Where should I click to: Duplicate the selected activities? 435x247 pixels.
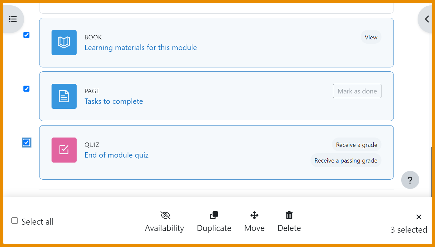(x=214, y=221)
